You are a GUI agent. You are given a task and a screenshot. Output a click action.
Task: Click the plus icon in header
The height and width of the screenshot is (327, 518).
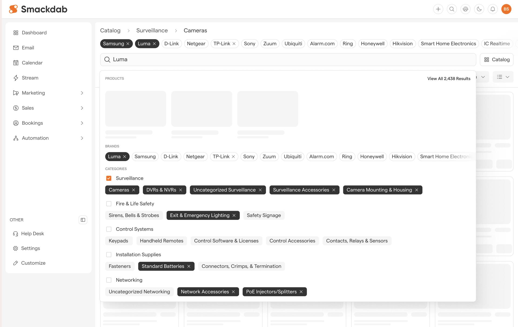438,9
